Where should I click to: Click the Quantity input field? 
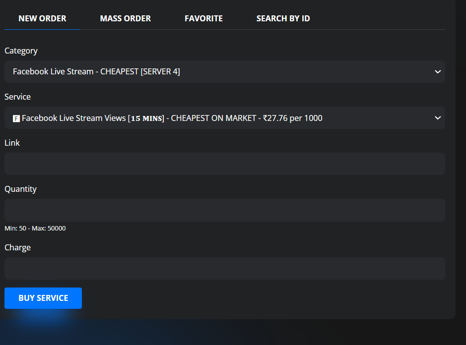coord(225,210)
